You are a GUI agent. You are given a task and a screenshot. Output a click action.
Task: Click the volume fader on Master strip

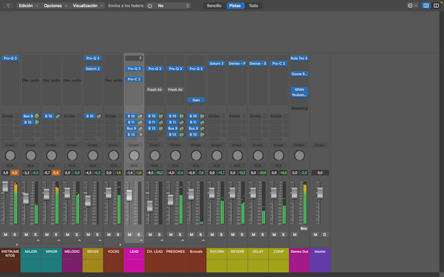(320, 193)
